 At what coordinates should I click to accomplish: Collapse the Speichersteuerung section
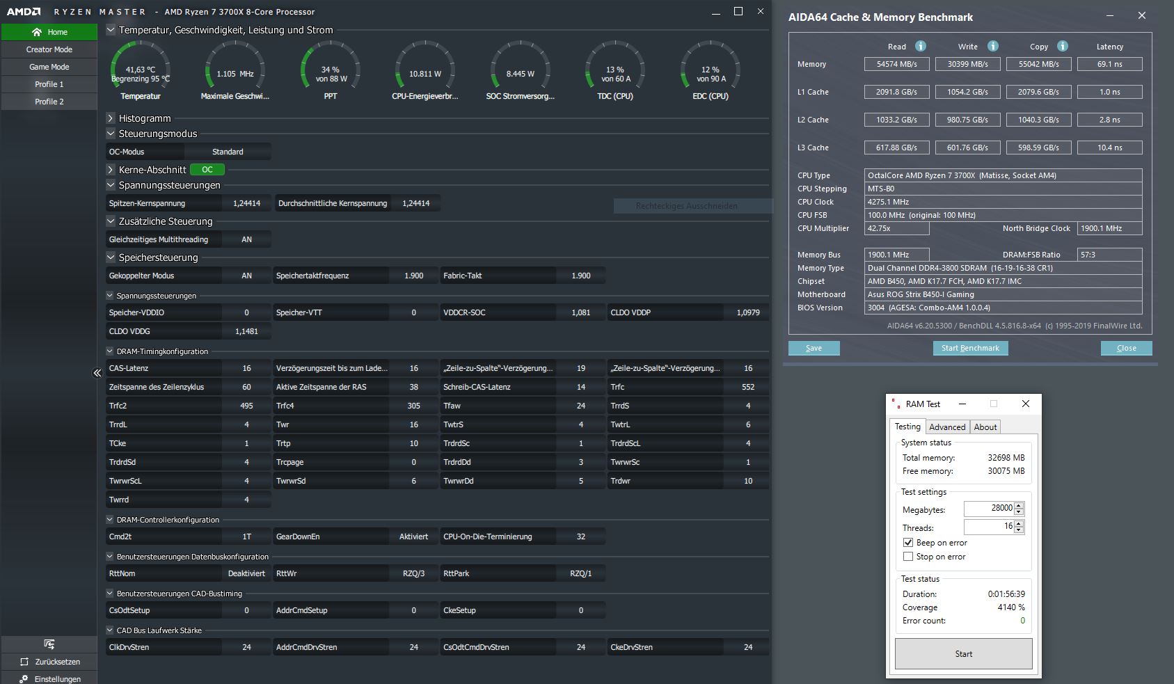[x=111, y=257]
